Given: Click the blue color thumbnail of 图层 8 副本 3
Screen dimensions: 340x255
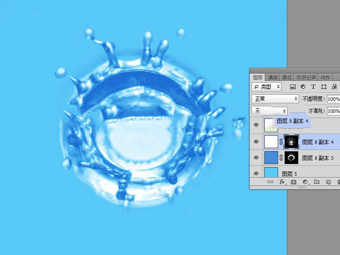Looking at the screenshot, I should (271, 158).
